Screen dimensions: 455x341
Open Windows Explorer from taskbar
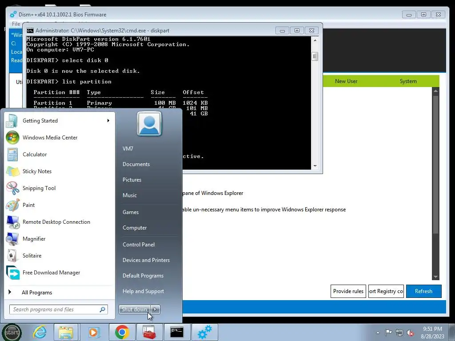click(66, 332)
